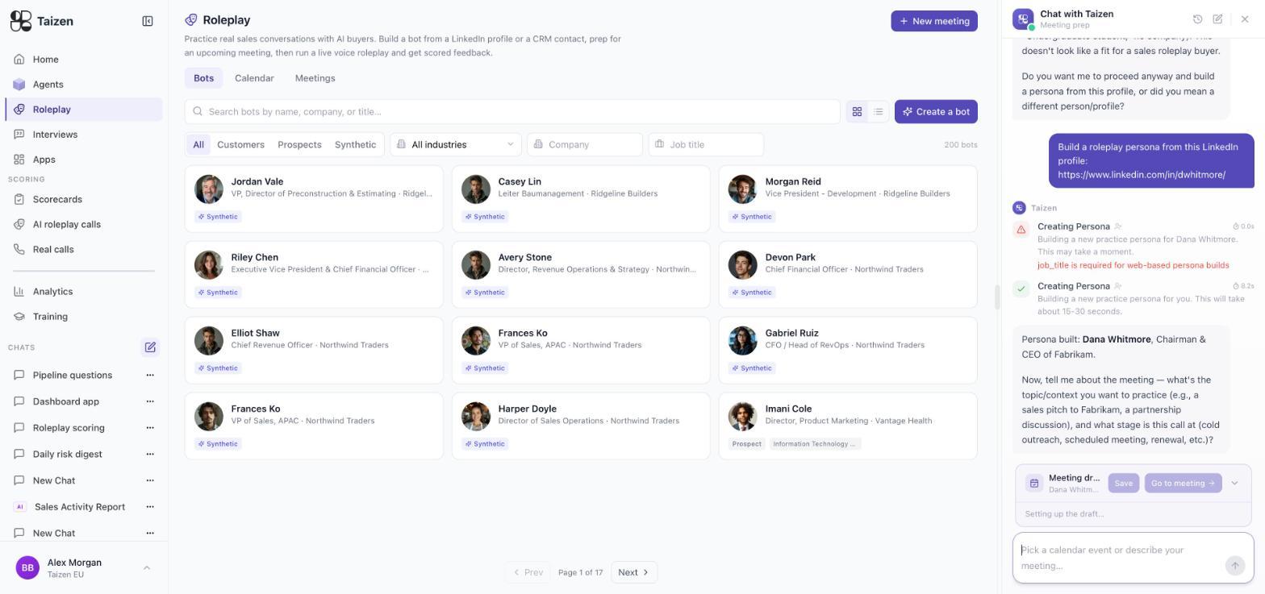
Task: Filter bots by Prospects
Action: click(x=299, y=144)
